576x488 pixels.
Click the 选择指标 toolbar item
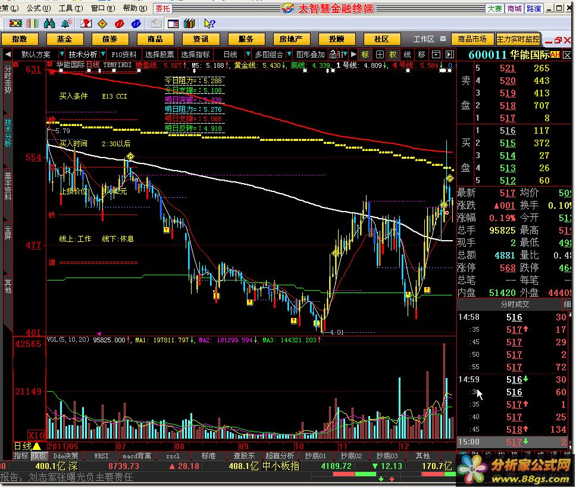pyautogui.click(x=195, y=55)
